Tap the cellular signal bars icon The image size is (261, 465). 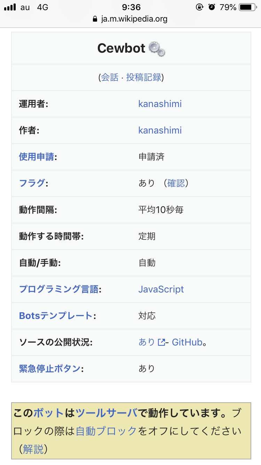pos(10,7)
